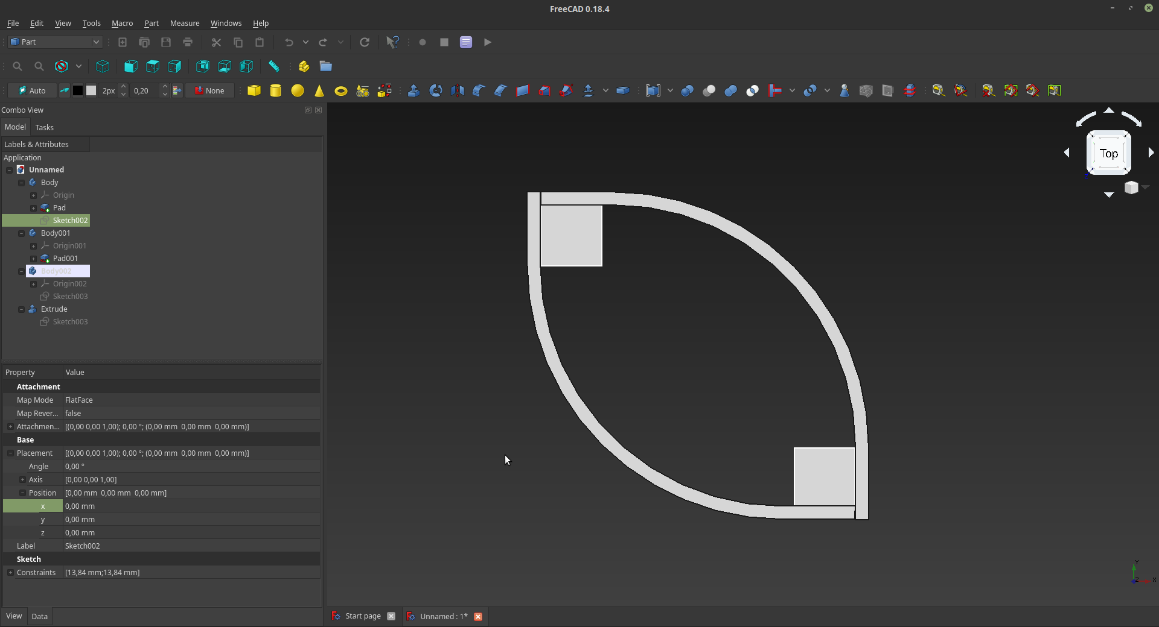
Task: Click the Loft tool icon
Action: [544, 90]
